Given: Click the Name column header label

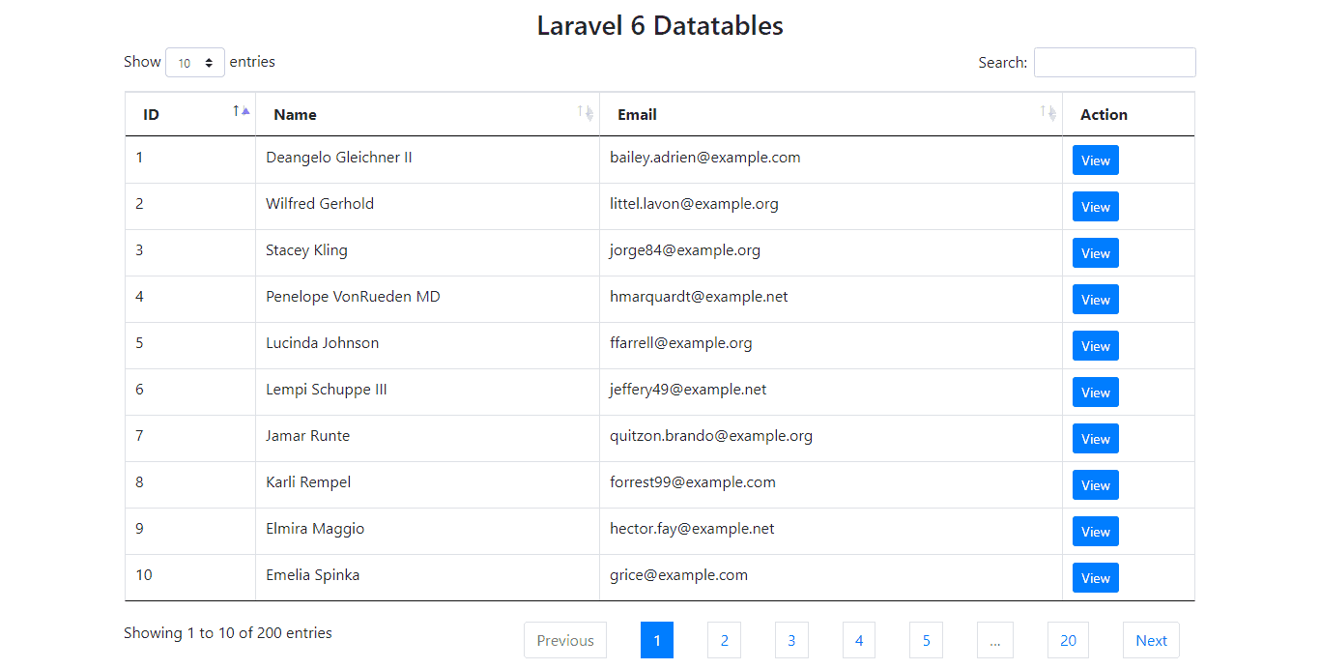Looking at the screenshot, I should pyautogui.click(x=295, y=114).
